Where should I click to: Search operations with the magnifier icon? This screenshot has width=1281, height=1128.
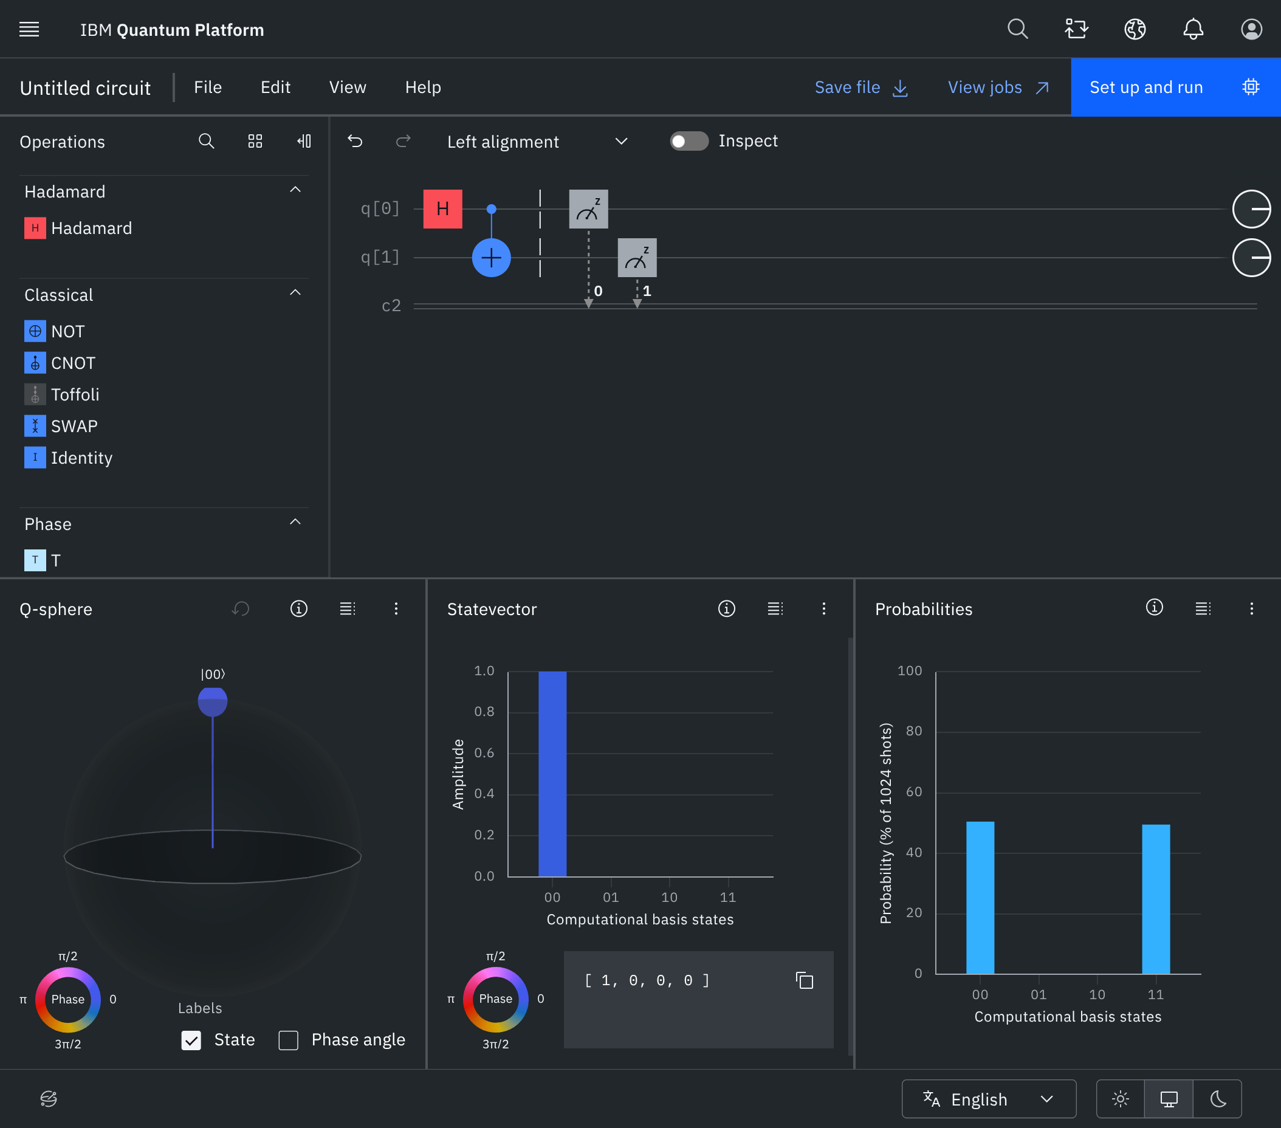tap(206, 141)
